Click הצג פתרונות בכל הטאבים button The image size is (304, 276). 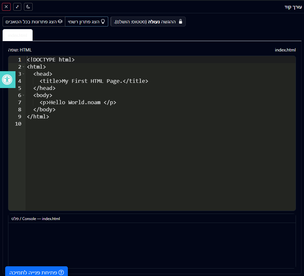pos(34,22)
